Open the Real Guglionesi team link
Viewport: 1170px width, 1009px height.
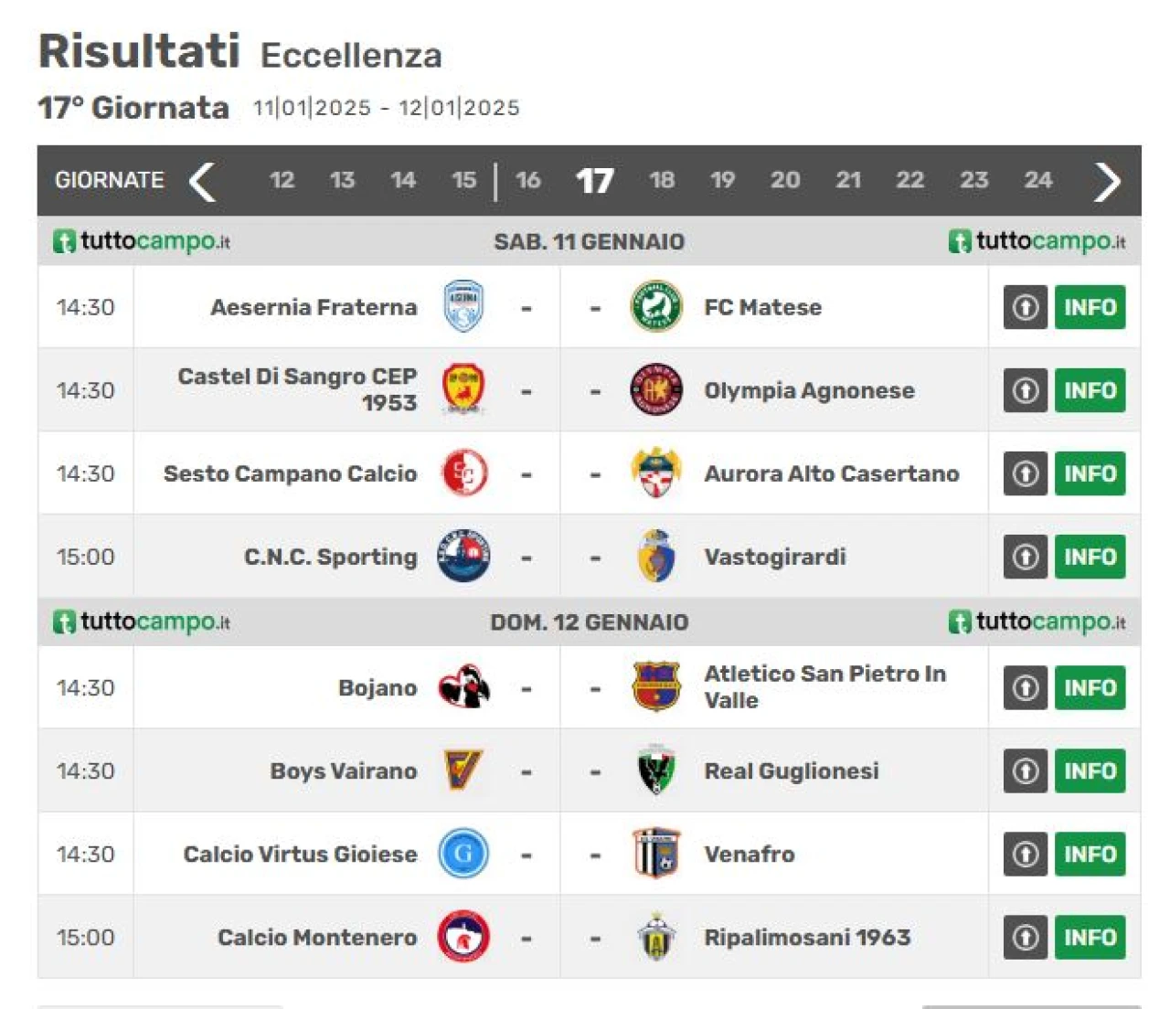click(x=792, y=770)
